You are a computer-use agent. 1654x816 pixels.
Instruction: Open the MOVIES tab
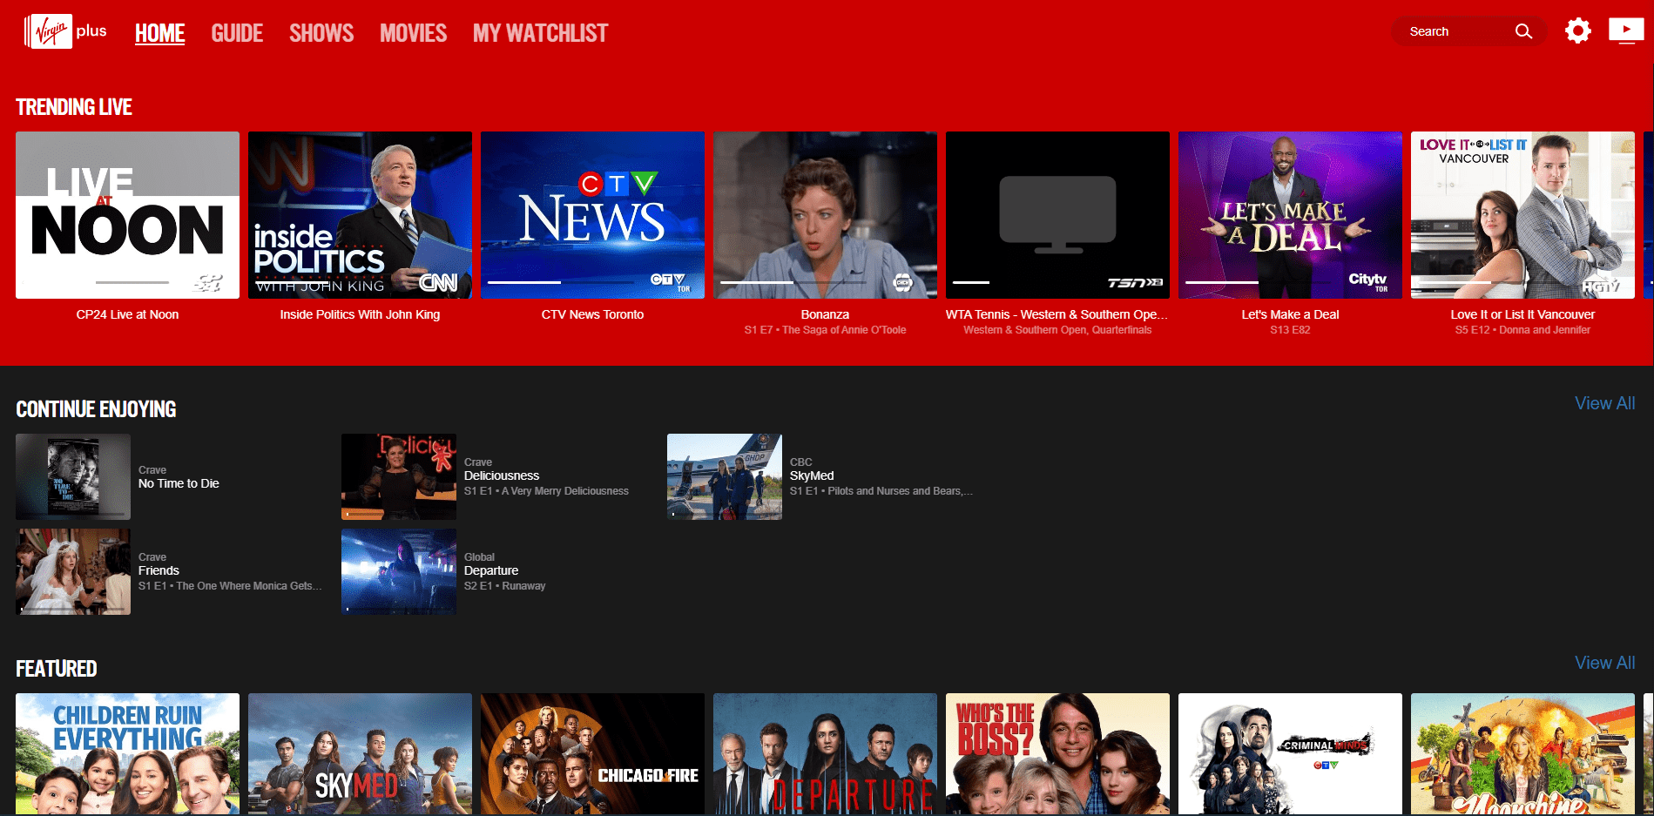413,33
